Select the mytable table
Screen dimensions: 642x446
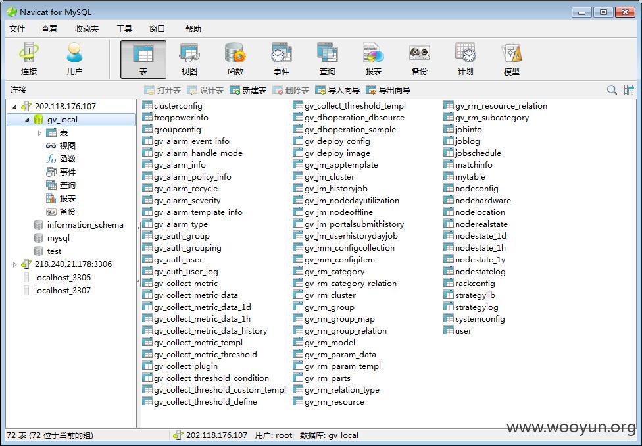(x=464, y=177)
